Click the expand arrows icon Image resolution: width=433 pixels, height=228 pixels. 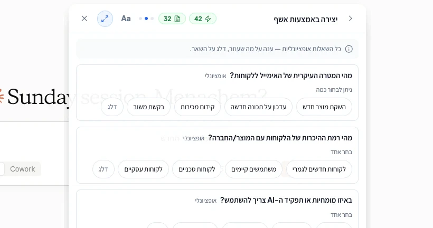105,18
